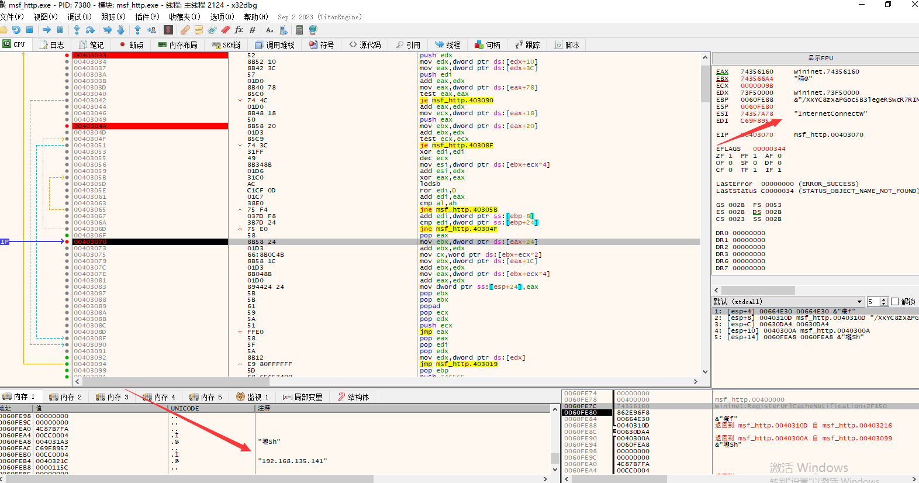The image size is (919, 483).
Task: Switch to the 日志 tab
Action: 51,45
